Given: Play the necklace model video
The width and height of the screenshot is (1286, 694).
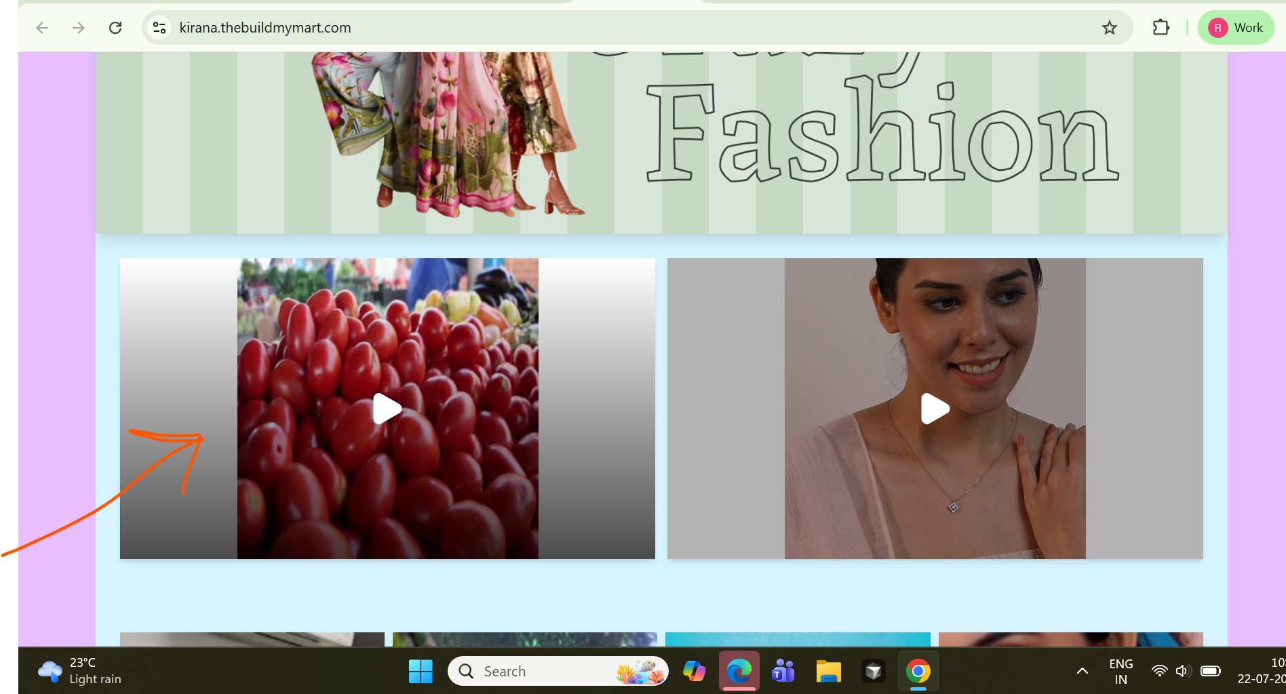Looking at the screenshot, I should [935, 409].
